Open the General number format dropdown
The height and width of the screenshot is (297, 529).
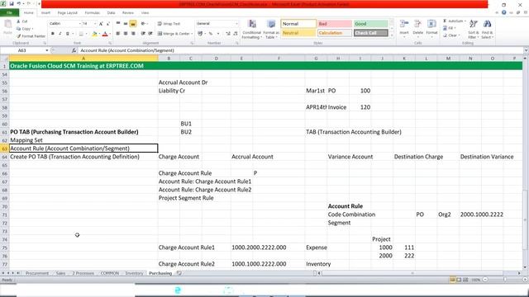236,24
